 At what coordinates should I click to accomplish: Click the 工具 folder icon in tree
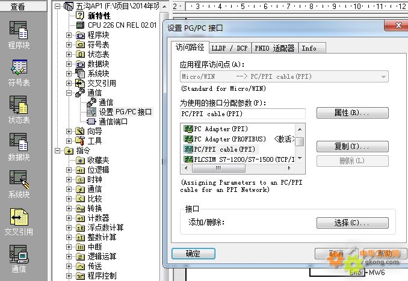tap(80, 141)
